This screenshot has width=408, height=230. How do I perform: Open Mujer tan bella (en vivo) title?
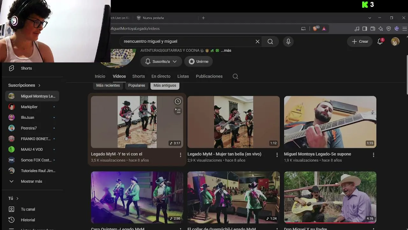point(224,154)
